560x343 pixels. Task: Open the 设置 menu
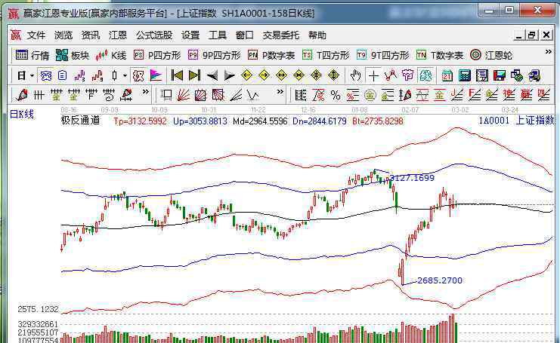[x=190, y=35]
